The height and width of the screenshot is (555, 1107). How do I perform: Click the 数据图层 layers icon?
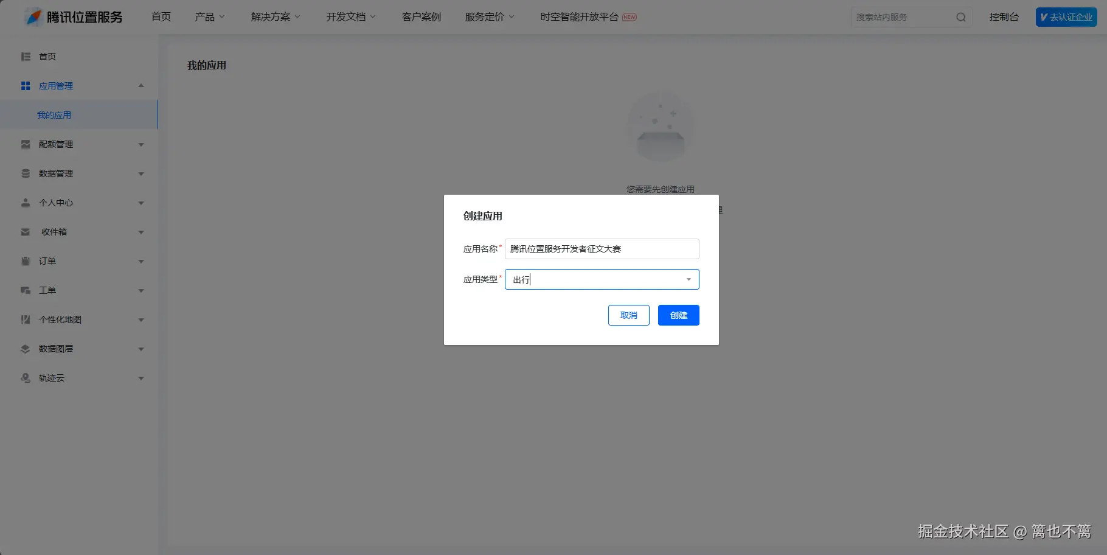pos(26,349)
